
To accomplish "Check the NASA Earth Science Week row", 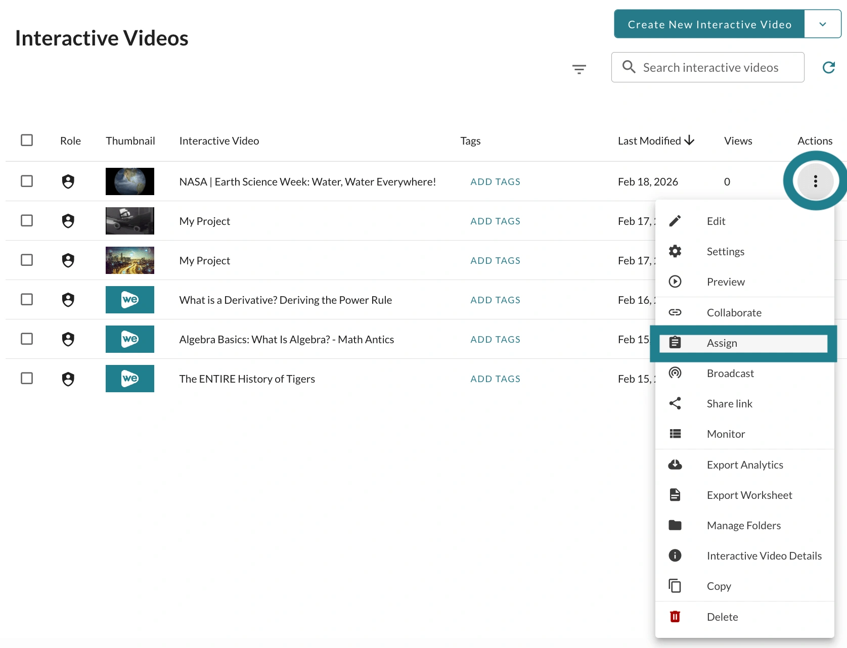I will pyautogui.click(x=27, y=181).
